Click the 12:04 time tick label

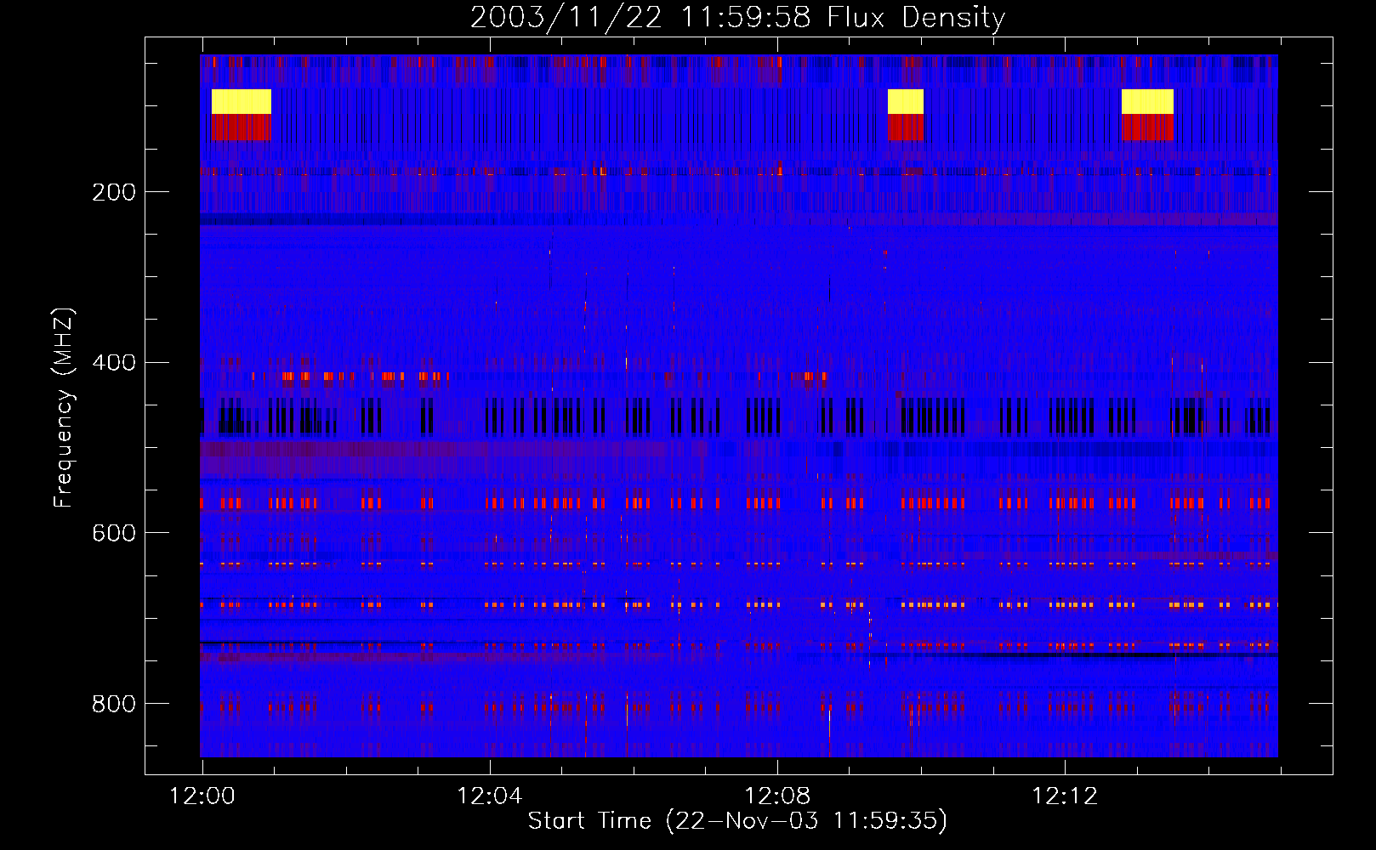click(490, 796)
